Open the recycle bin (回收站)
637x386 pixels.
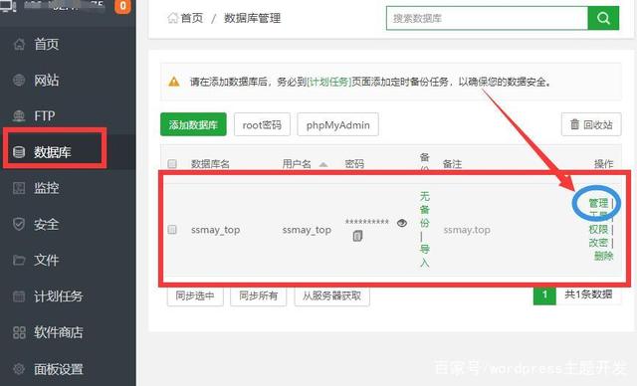(x=591, y=124)
